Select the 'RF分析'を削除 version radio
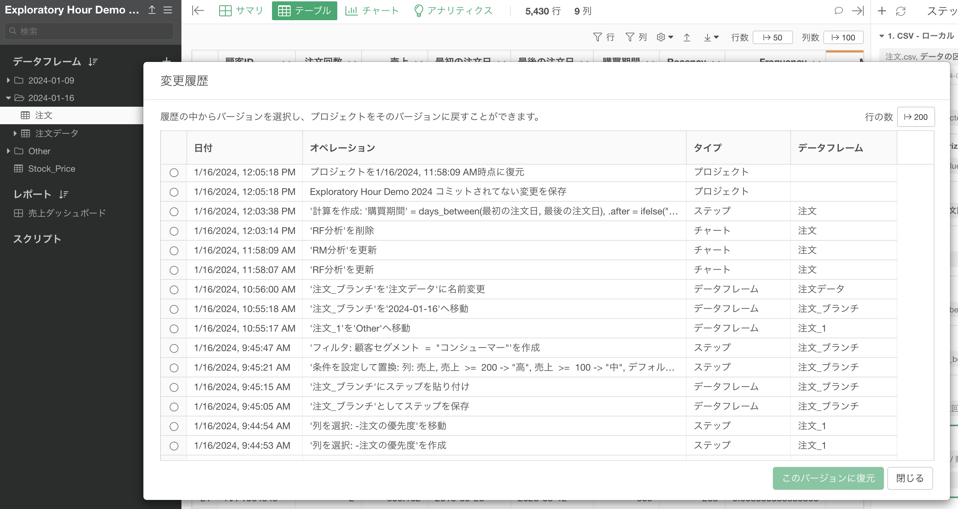Viewport: 958px width, 509px height. (174, 231)
